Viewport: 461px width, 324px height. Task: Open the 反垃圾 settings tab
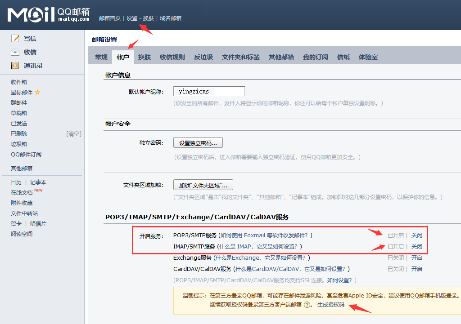203,57
